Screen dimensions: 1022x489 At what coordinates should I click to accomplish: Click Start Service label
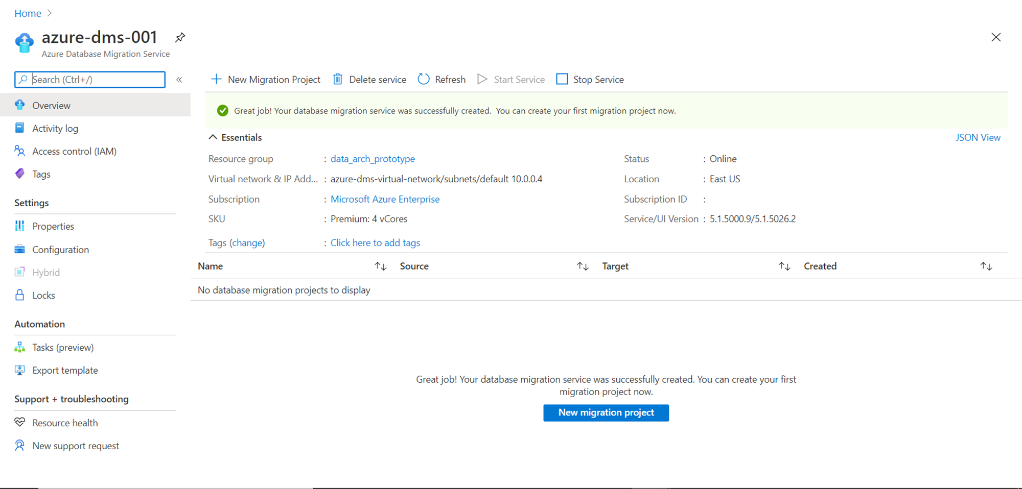tap(519, 80)
